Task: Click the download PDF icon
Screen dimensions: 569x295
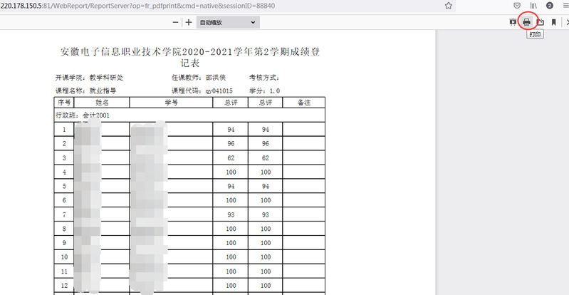Action: [x=540, y=22]
